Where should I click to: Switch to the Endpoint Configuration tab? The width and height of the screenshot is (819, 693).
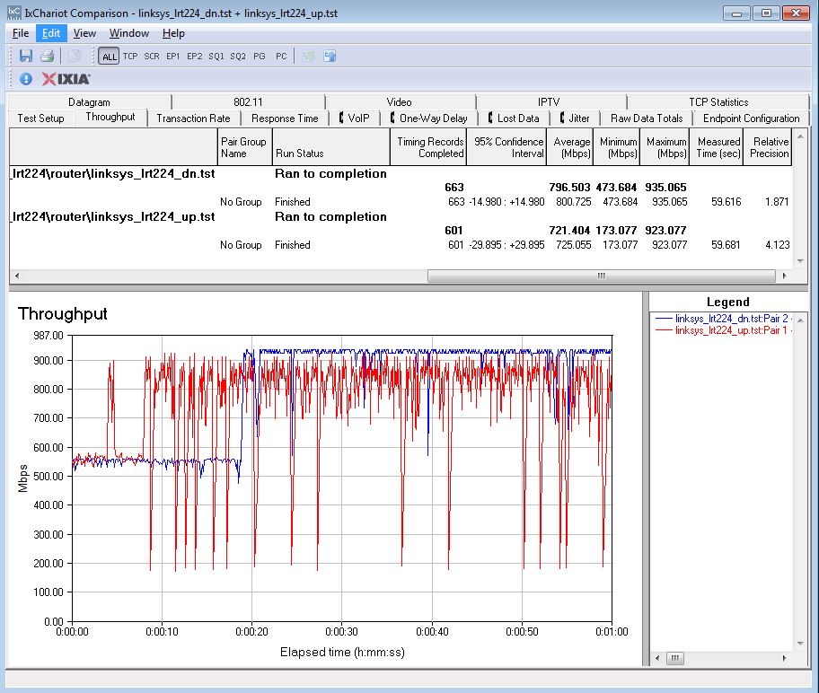751,118
